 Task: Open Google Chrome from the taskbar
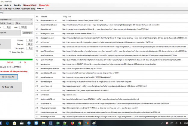coord(79,123)
